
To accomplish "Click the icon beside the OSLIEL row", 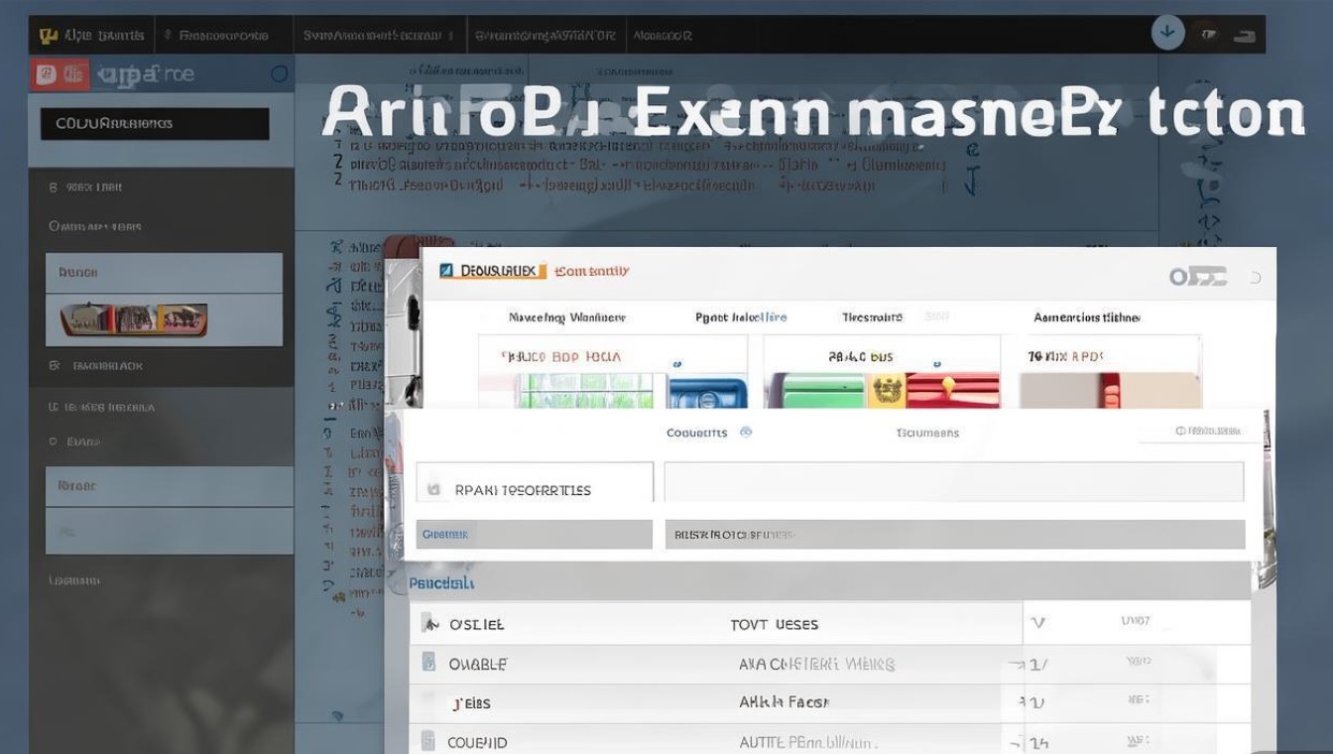I will click(x=429, y=624).
